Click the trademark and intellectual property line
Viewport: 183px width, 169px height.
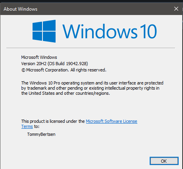(90, 88)
